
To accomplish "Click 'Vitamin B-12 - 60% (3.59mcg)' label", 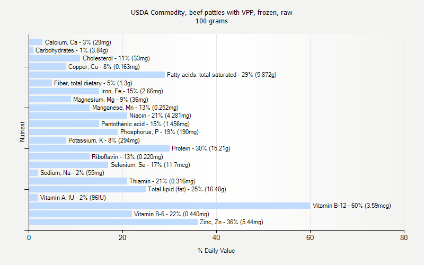I will pyautogui.click(x=351, y=206).
